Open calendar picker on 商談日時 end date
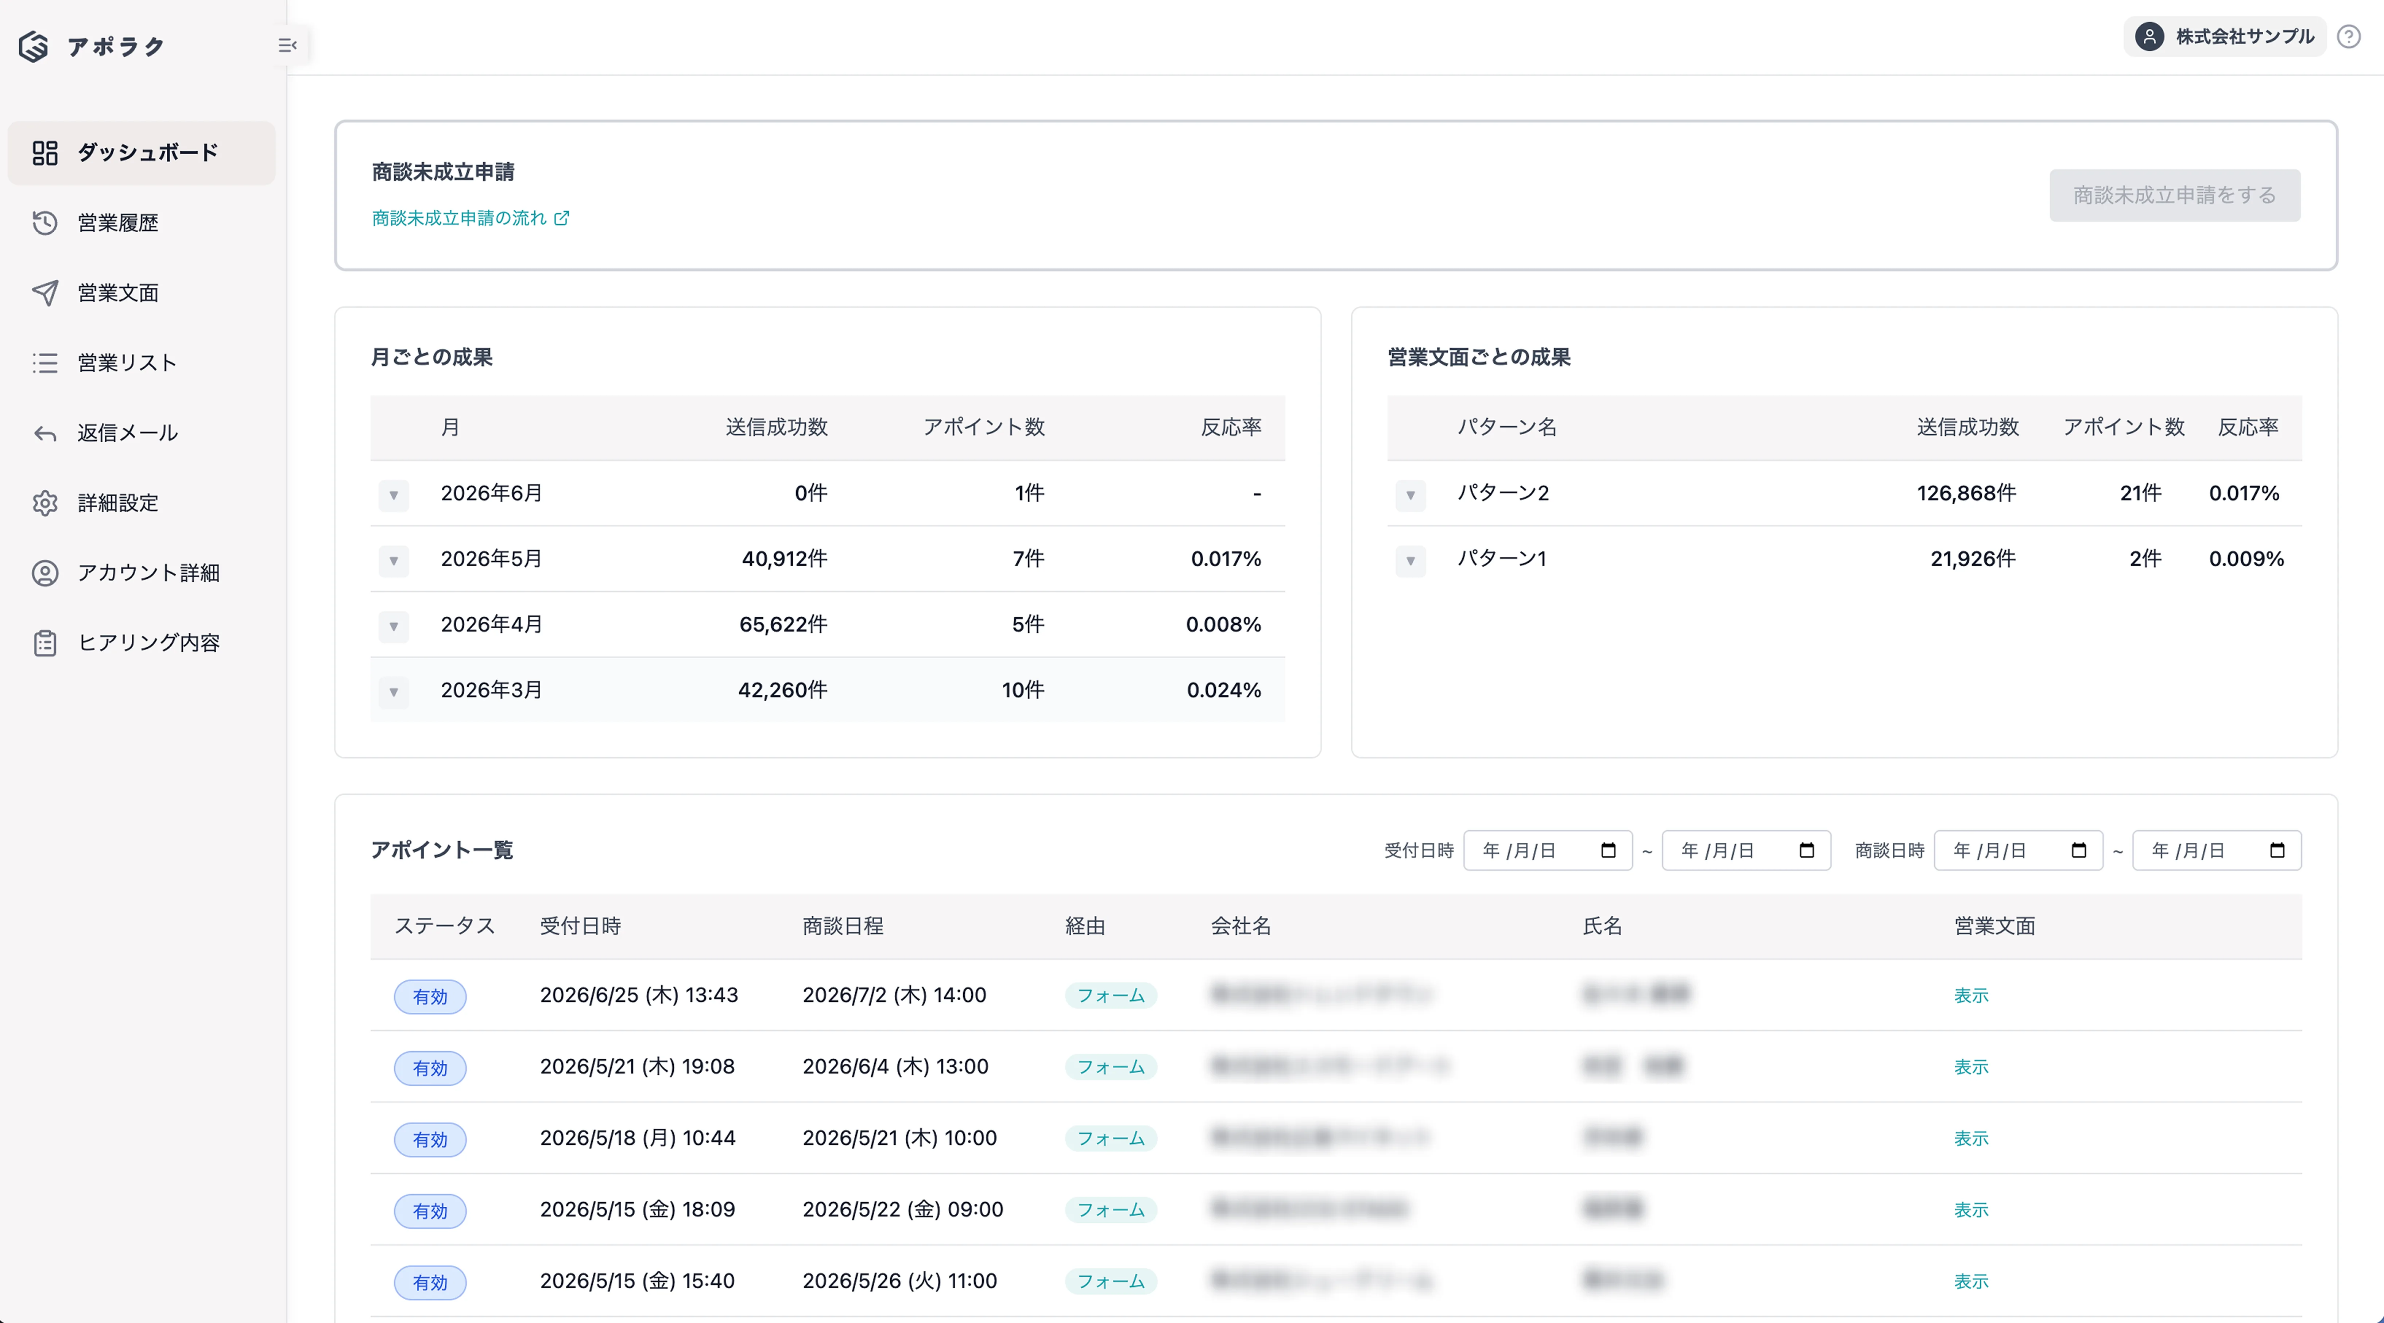 [x=2277, y=851]
